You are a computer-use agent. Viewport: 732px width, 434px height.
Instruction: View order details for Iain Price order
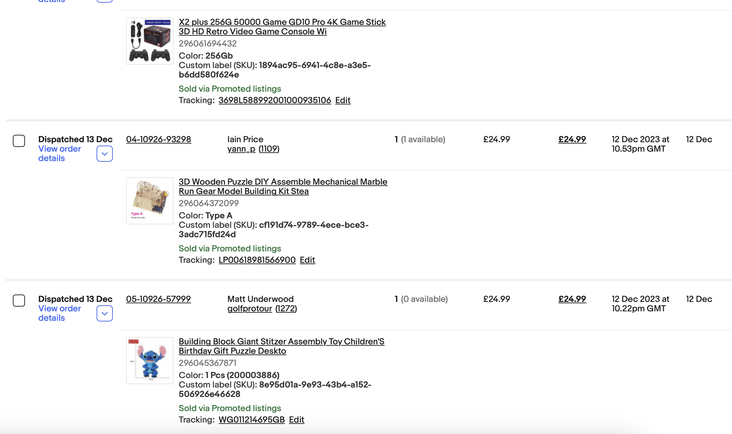point(59,153)
